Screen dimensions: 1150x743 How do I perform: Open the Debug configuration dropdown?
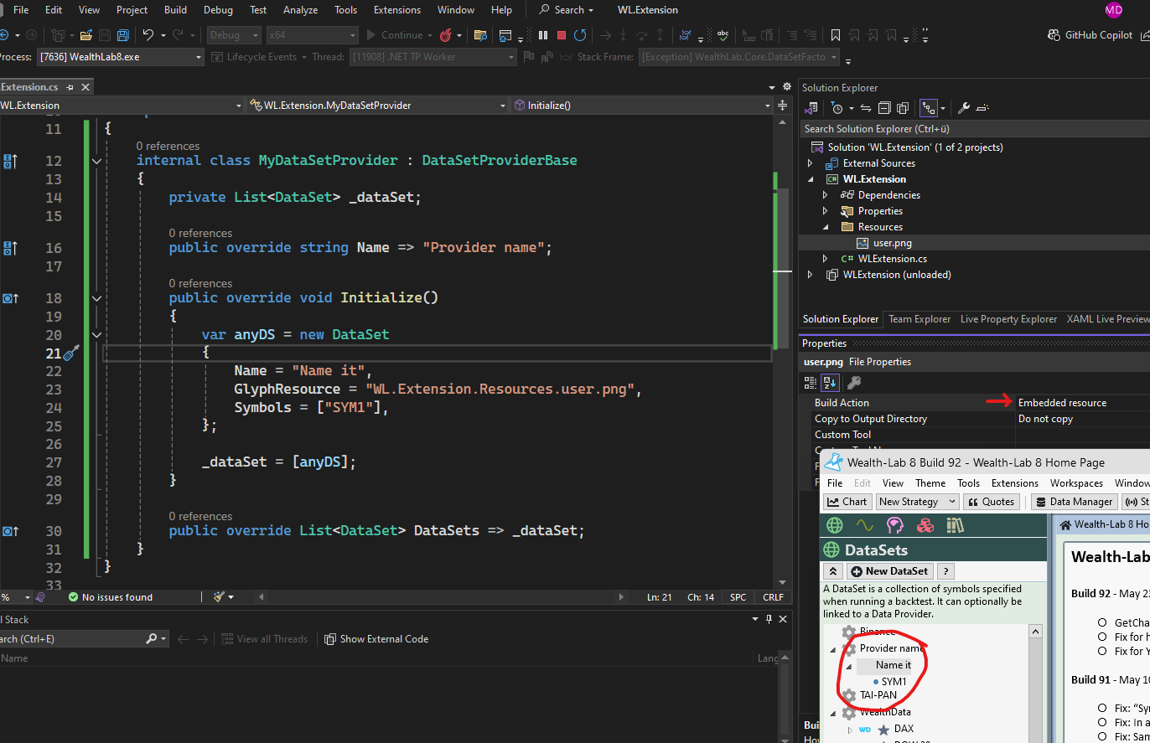[x=234, y=35]
